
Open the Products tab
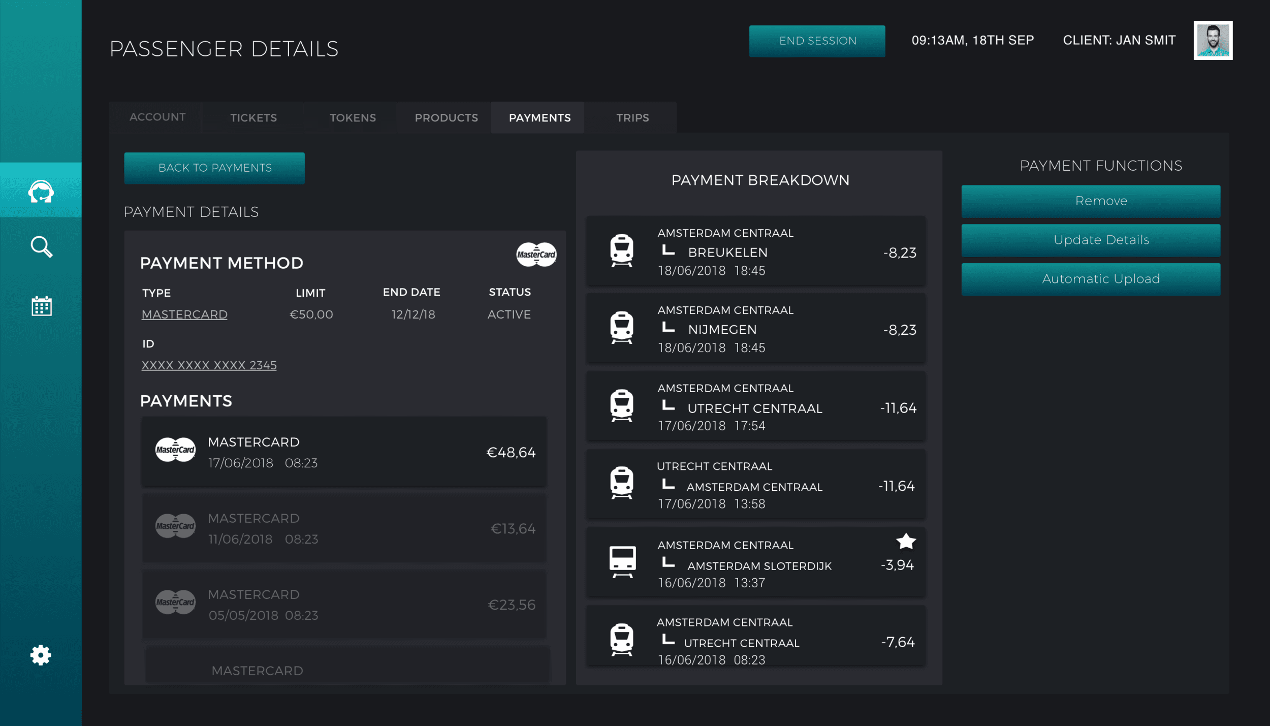click(x=446, y=118)
